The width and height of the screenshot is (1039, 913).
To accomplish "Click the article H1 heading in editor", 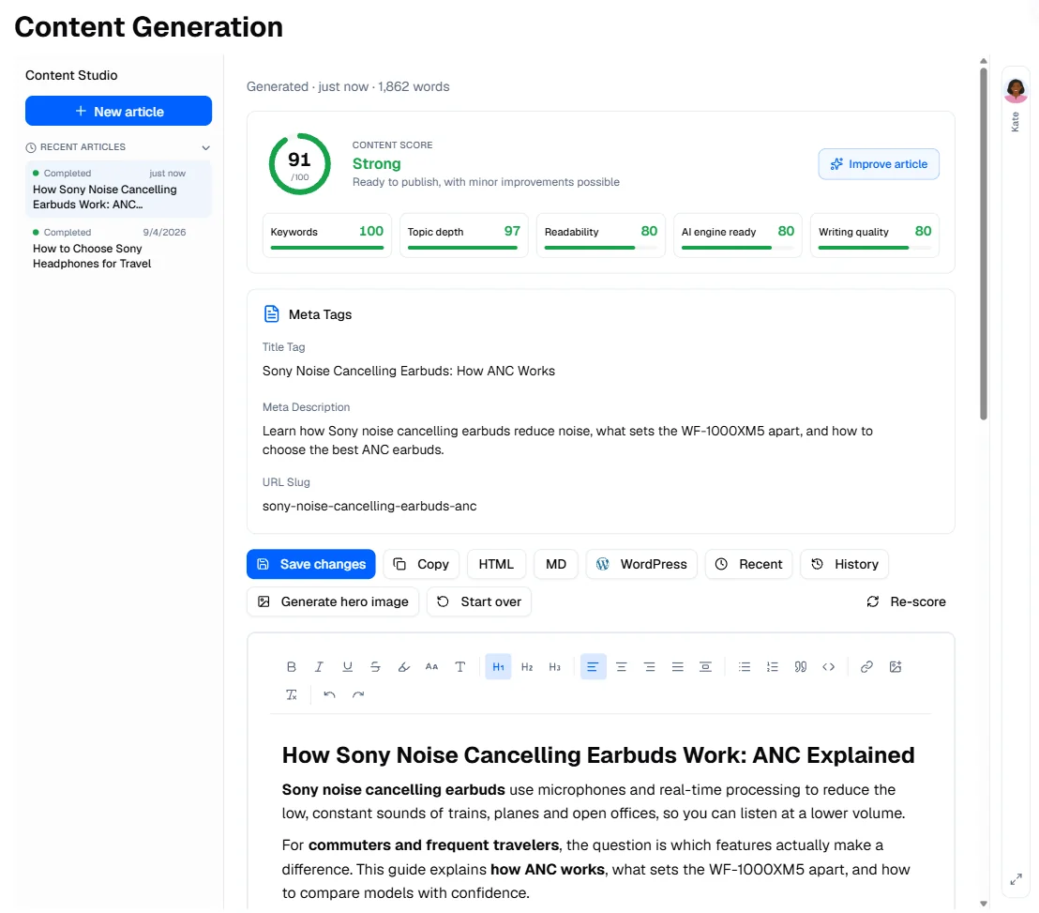I will [x=597, y=754].
